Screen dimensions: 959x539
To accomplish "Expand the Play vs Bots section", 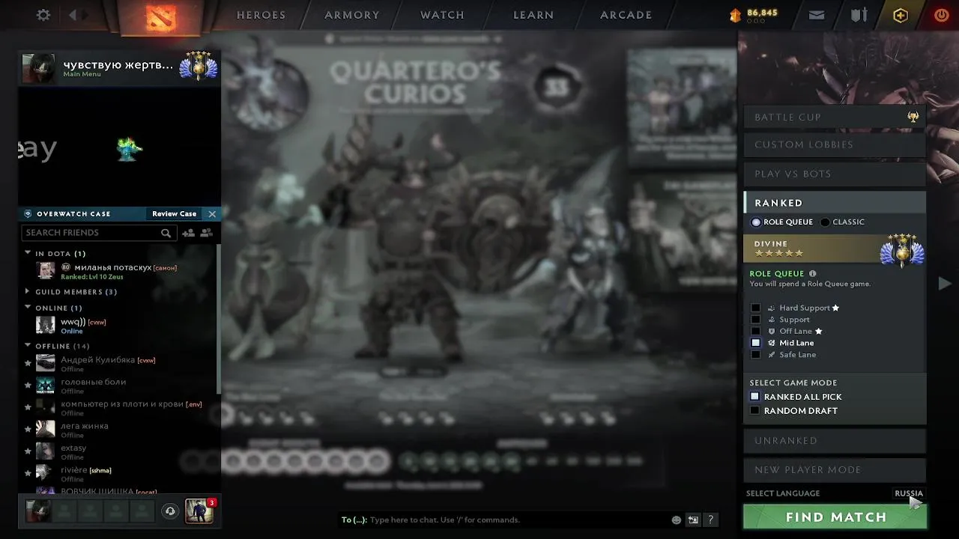I will pos(835,174).
